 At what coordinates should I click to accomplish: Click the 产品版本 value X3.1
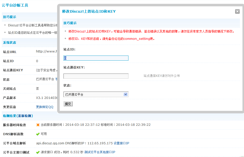(x=47, y=98)
